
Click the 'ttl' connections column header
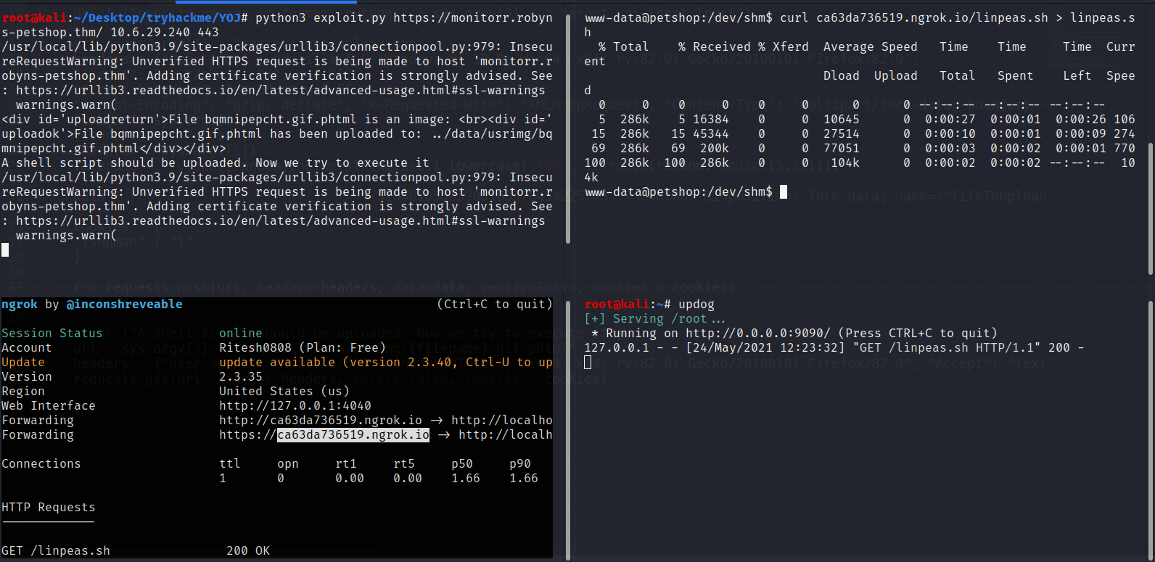coord(230,463)
